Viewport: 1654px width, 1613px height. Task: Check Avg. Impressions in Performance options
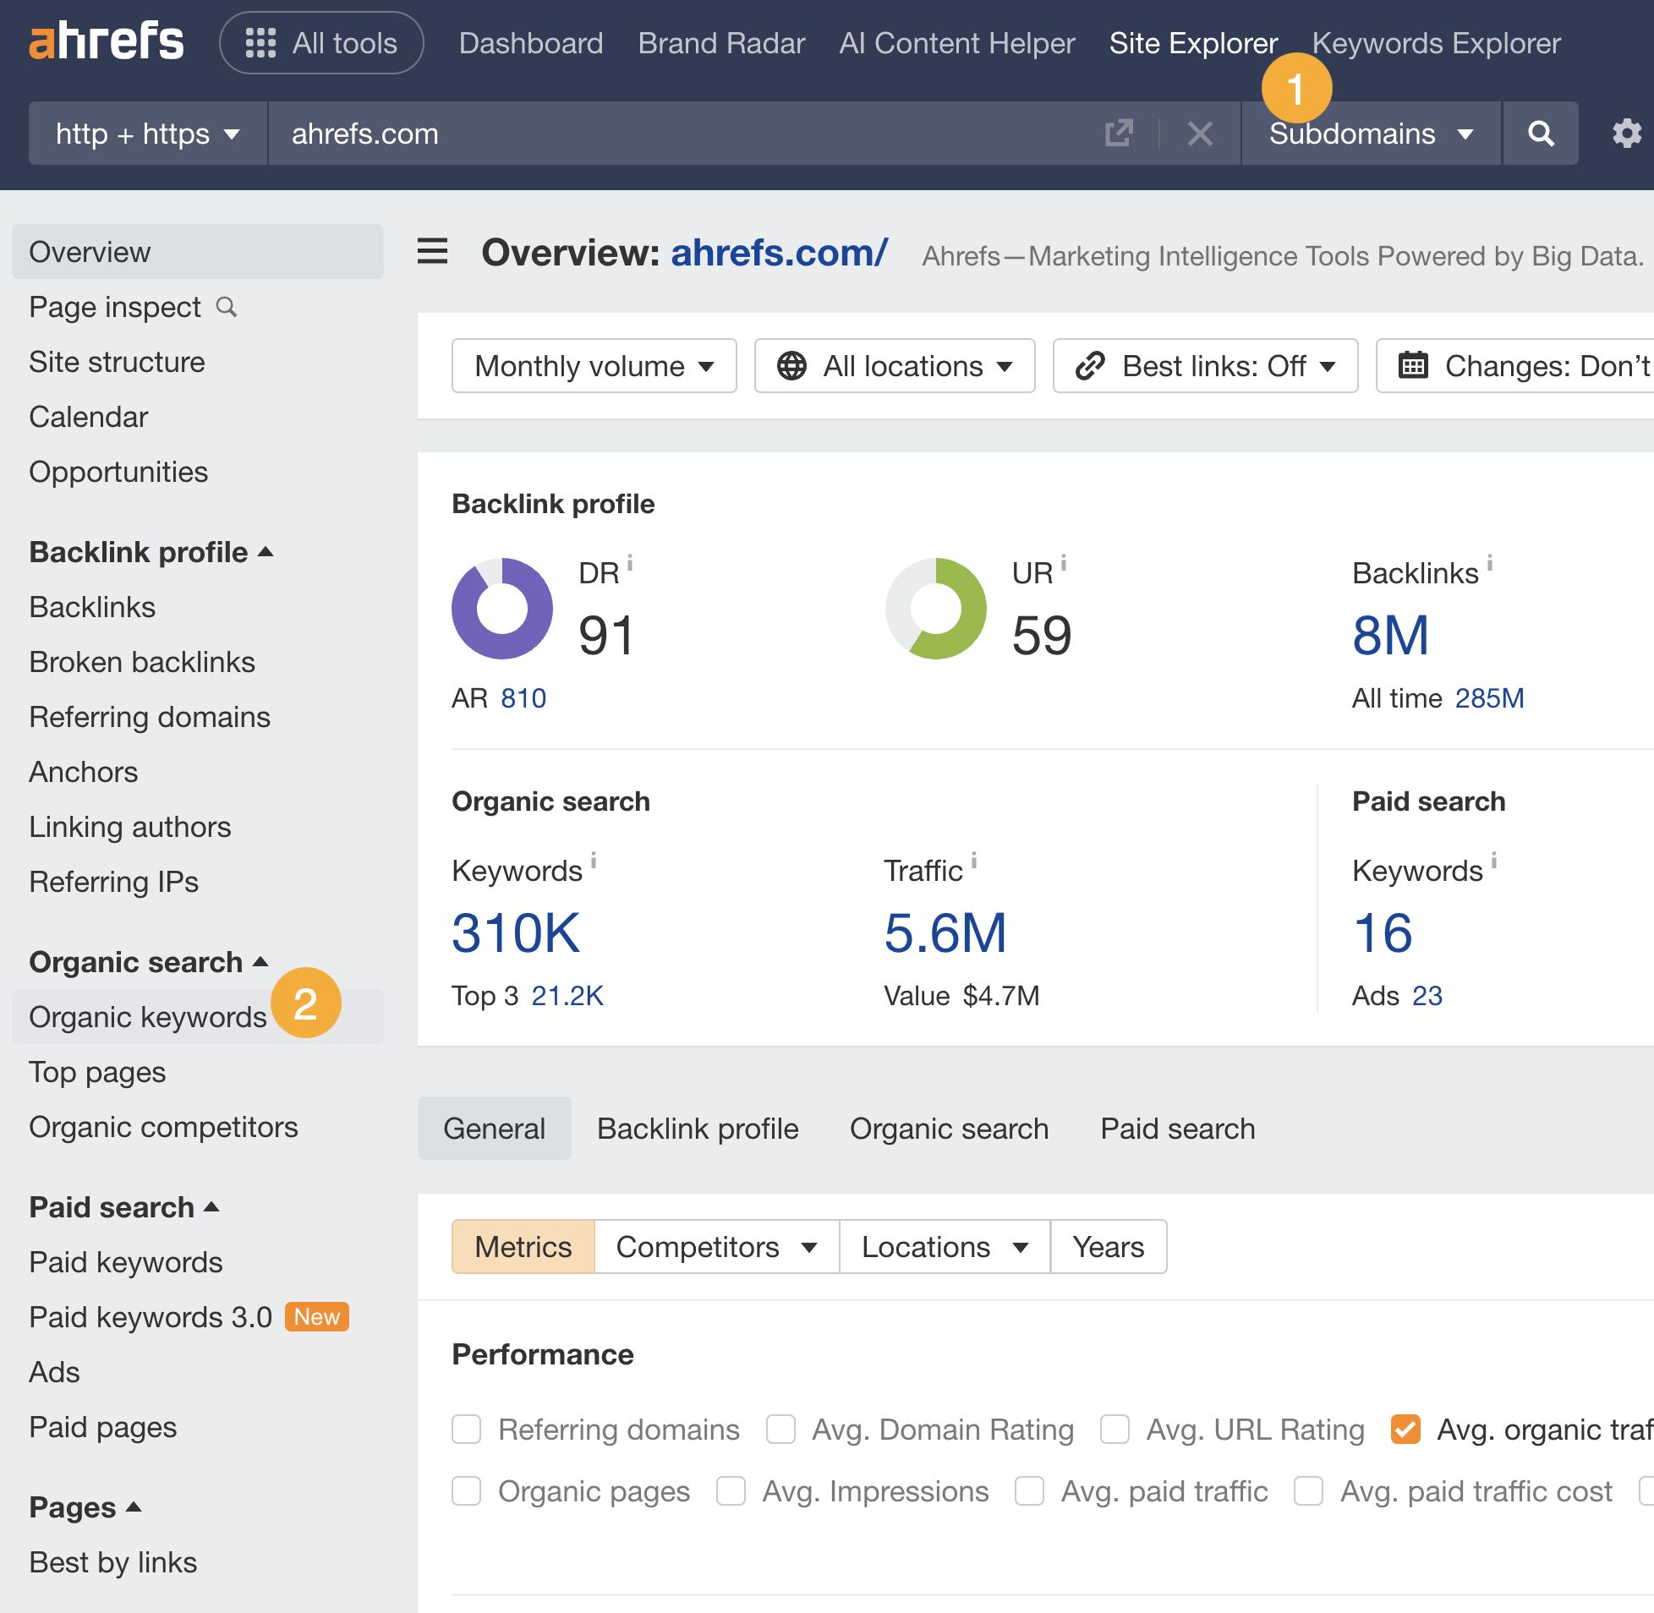(731, 1491)
